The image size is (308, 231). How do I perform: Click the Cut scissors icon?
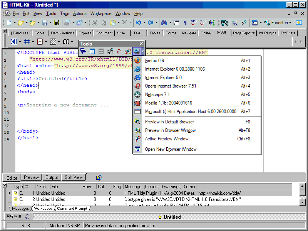coord(95,23)
